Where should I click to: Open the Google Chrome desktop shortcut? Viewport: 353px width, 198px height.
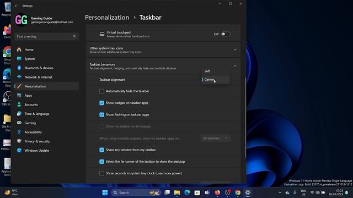point(7,56)
